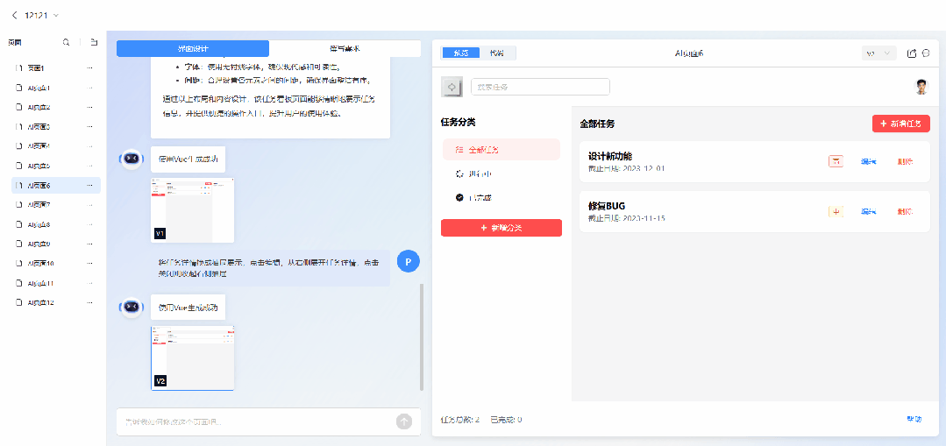The image size is (946, 446).
Task: Open more options for AI页面9
Action: [90, 244]
